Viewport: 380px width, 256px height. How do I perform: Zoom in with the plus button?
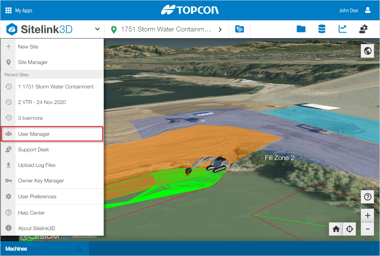point(367,215)
